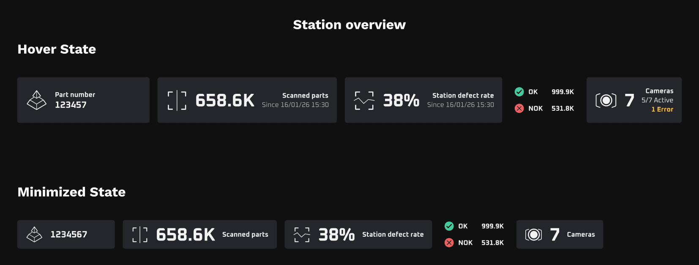Click the NOK 531.8K count in Hover State

click(x=562, y=108)
